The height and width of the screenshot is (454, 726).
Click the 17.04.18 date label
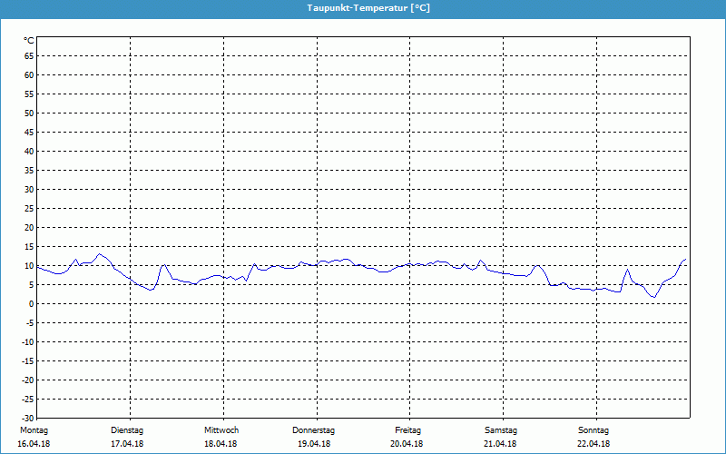(127, 444)
